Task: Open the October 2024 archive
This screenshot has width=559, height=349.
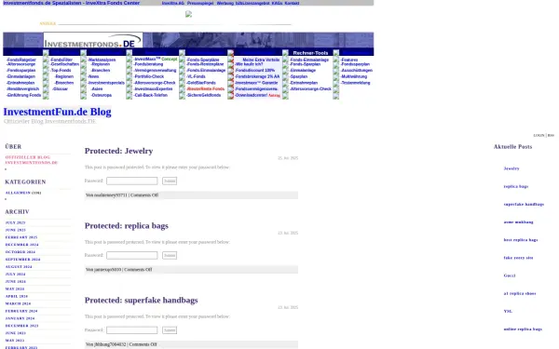Action: [20, 252]
